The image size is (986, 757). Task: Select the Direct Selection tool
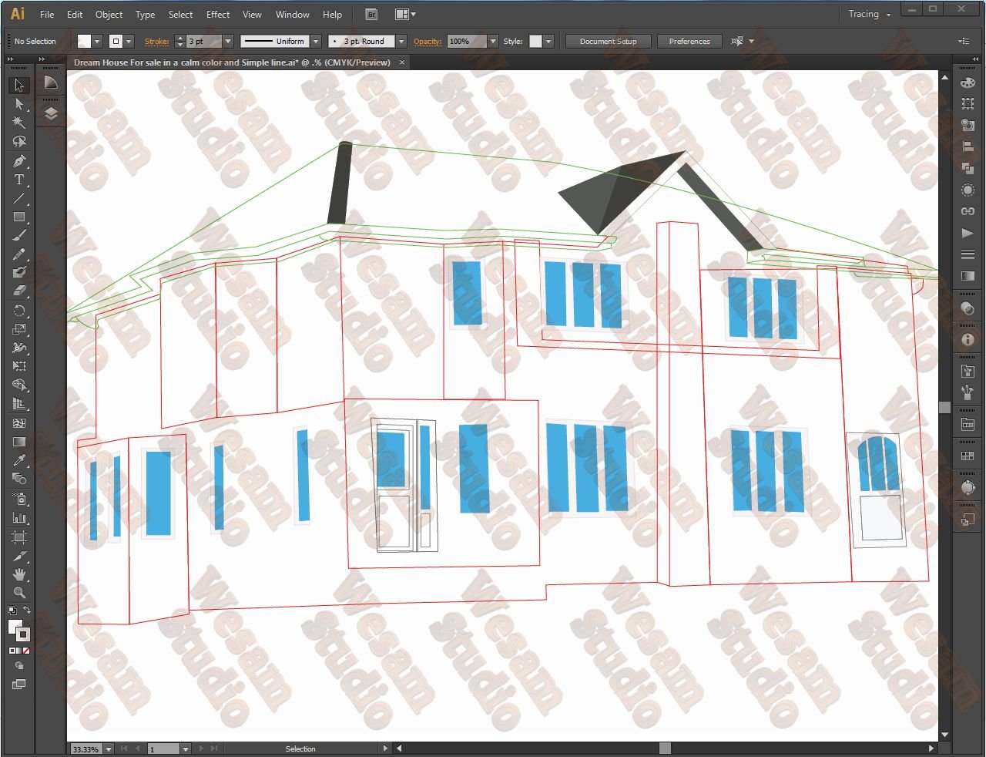pyautogui.click(x=19, y=104)
